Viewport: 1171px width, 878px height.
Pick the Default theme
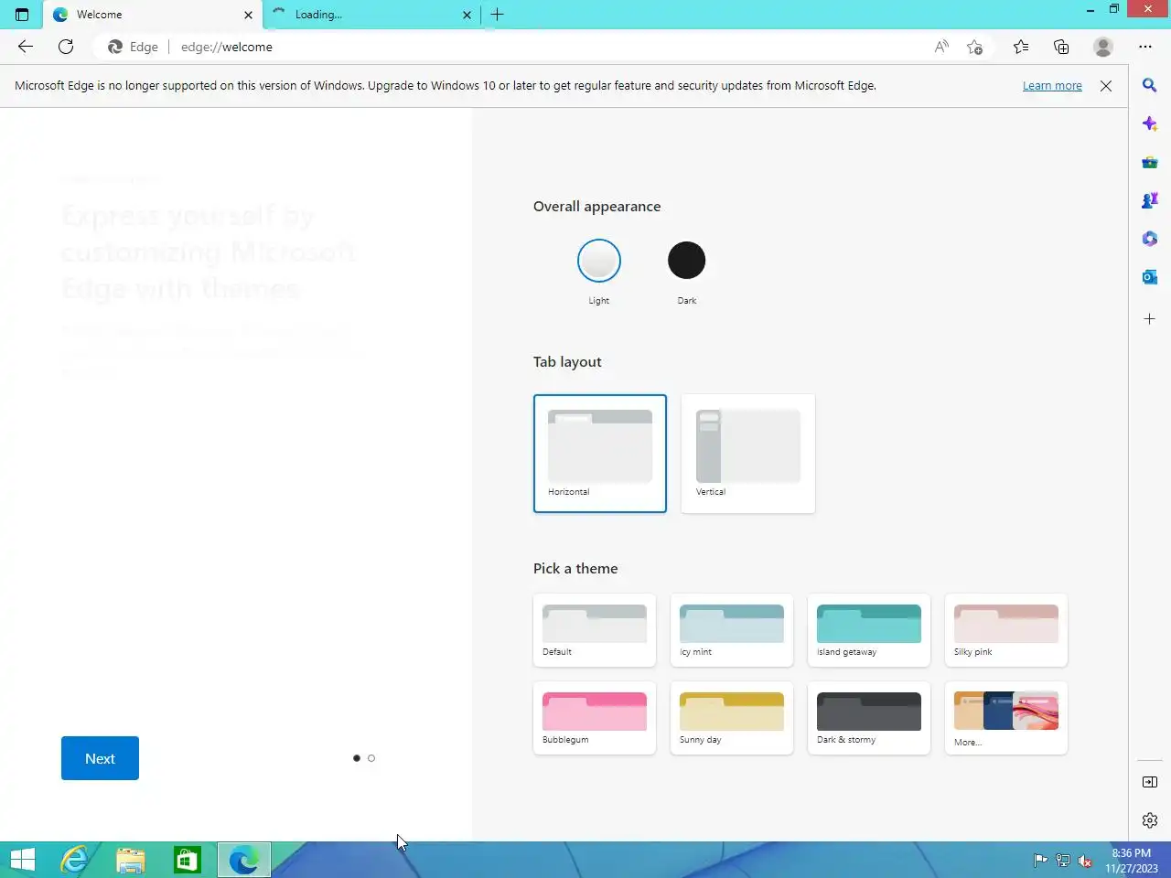tap(595, 630)
